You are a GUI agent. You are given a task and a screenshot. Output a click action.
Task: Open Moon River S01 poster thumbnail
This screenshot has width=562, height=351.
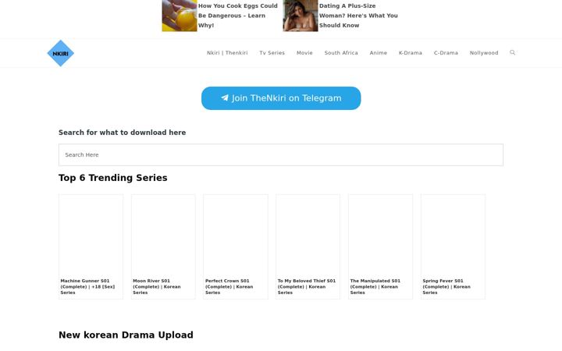point(163,236)
